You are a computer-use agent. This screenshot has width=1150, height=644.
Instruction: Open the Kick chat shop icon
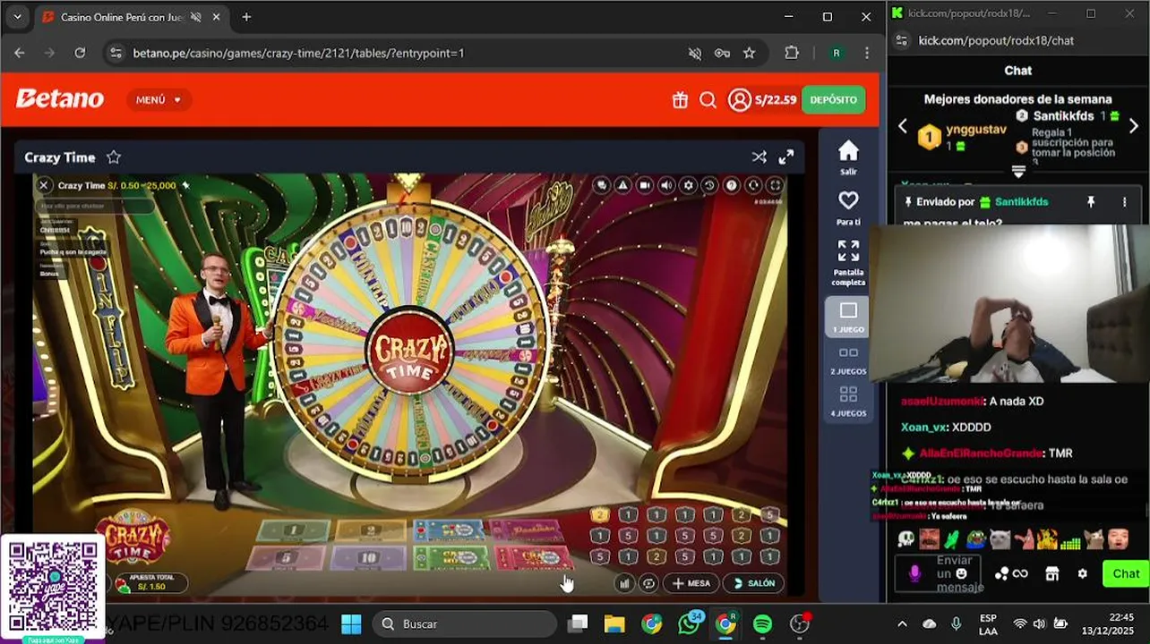tap(1052, 574)
